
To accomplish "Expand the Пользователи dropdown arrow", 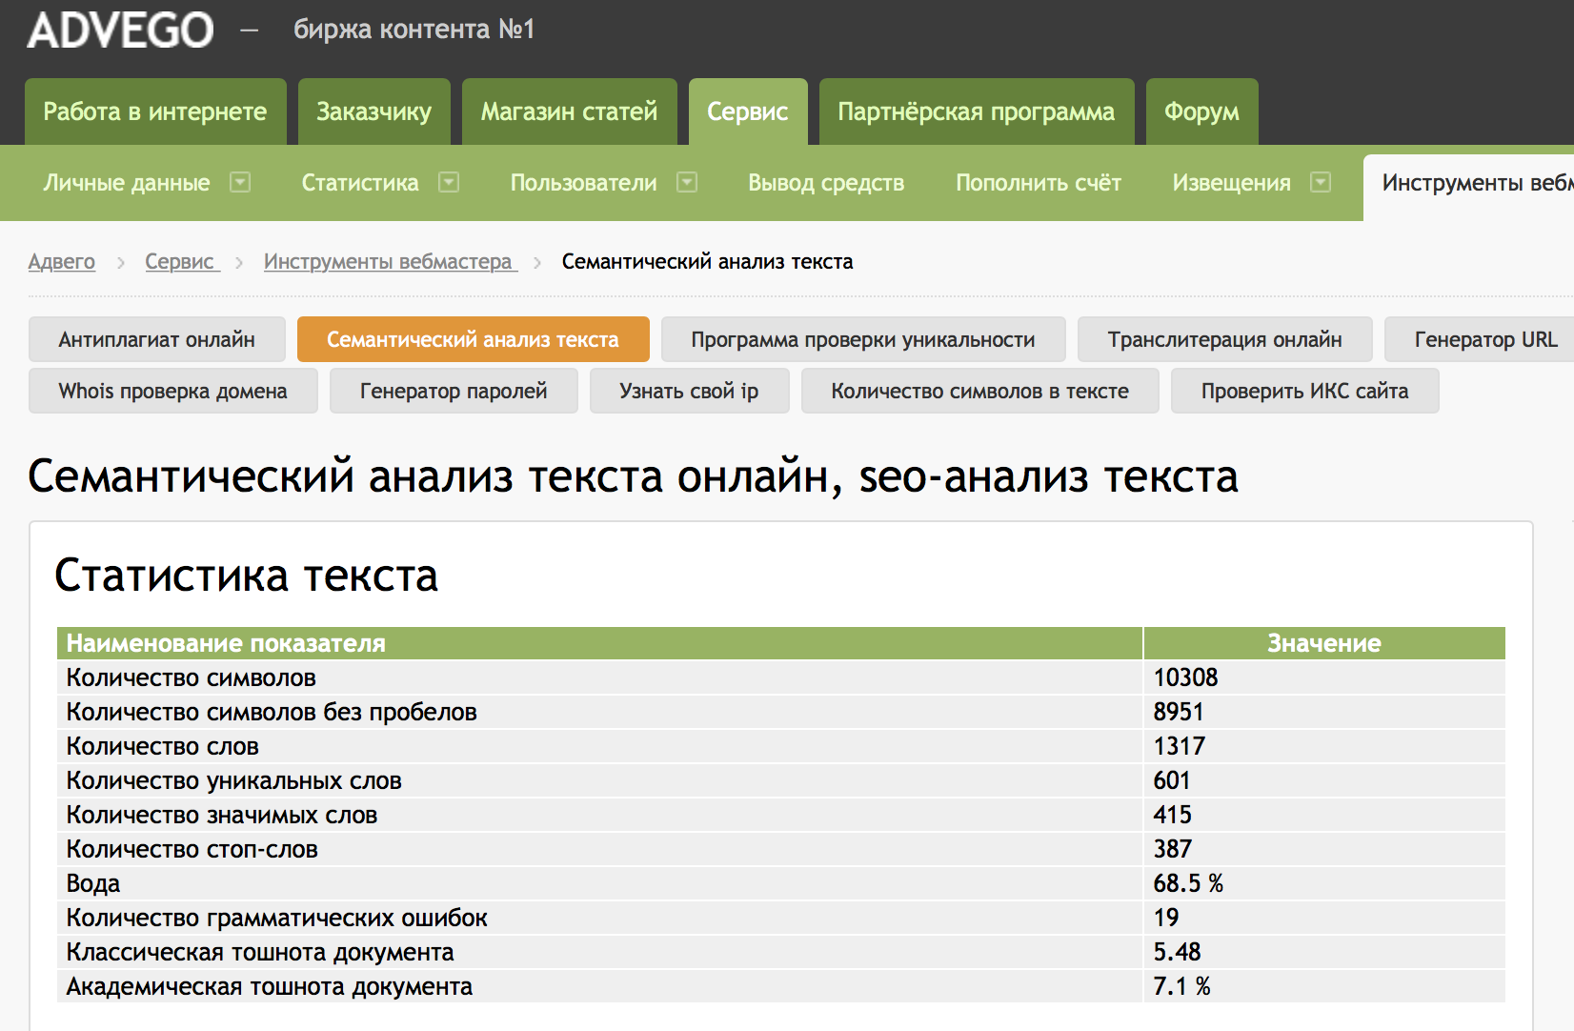I will tap(687, 182).
